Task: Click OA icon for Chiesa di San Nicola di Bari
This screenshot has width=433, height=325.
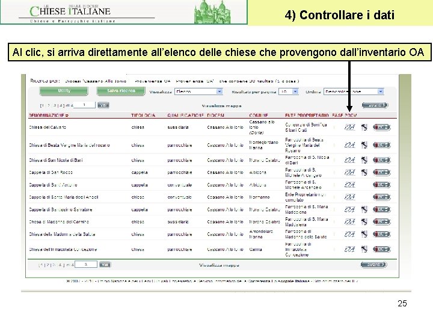Action: (x=349, y=160)
